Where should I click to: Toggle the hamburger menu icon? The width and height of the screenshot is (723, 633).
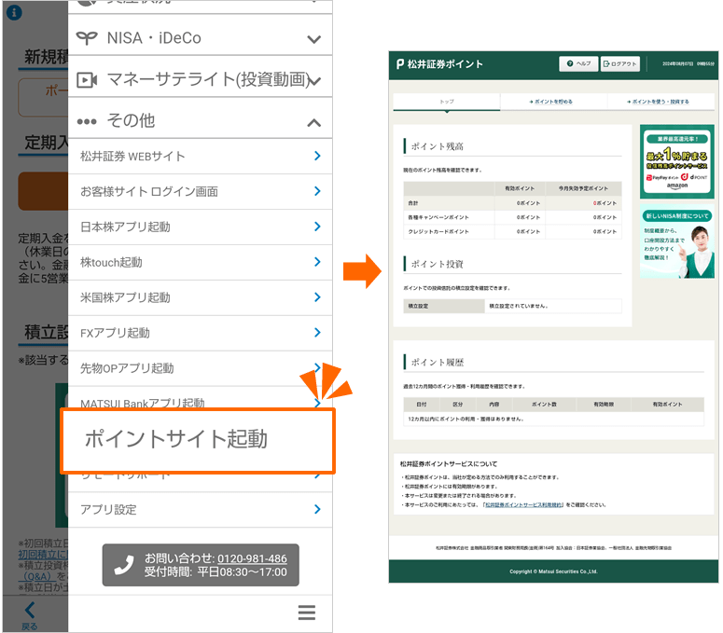[307, 612]
